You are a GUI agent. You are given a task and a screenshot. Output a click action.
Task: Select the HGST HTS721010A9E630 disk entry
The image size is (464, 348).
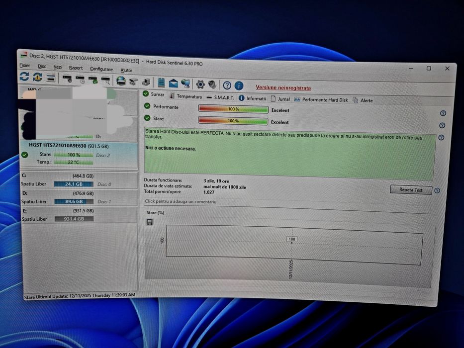[79, 155]
